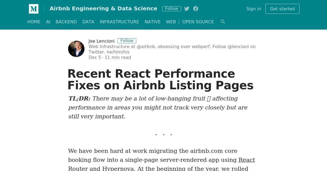Open the Airbnb Engineering & Data Science title
This screenshot has width=327, height=171.
103,8
